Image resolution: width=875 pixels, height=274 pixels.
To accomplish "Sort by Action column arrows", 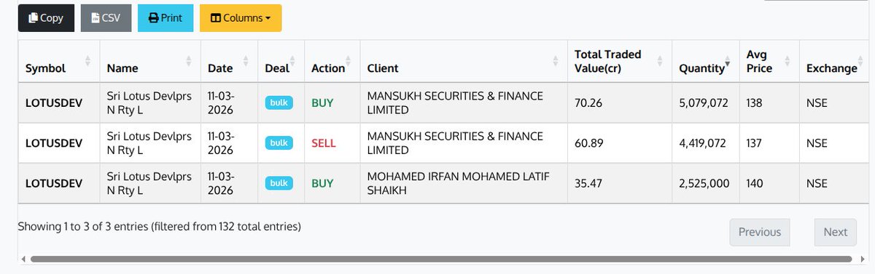I will 349,61.
